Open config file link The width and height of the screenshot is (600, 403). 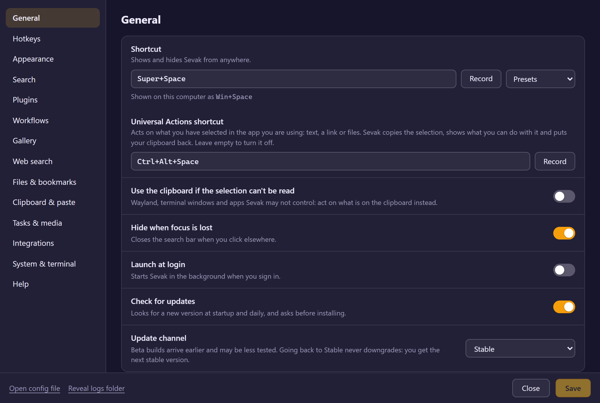pos(35,388)
